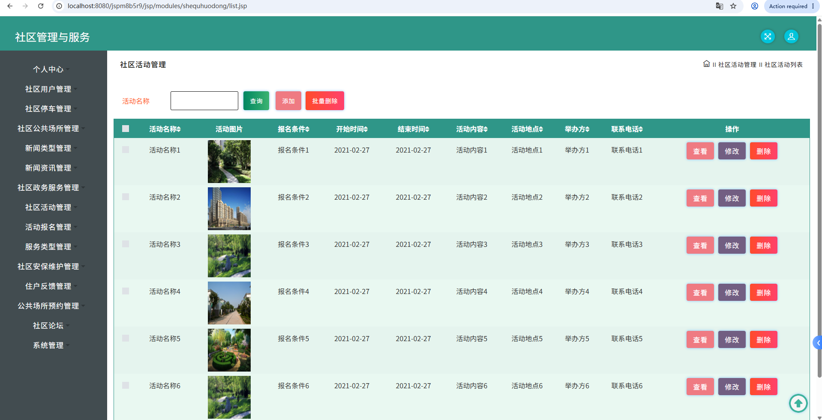Click the 添加 add button

coord(288,101)
